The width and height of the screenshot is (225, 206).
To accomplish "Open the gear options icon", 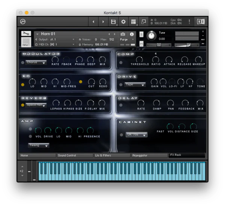I will click(123, 22).
